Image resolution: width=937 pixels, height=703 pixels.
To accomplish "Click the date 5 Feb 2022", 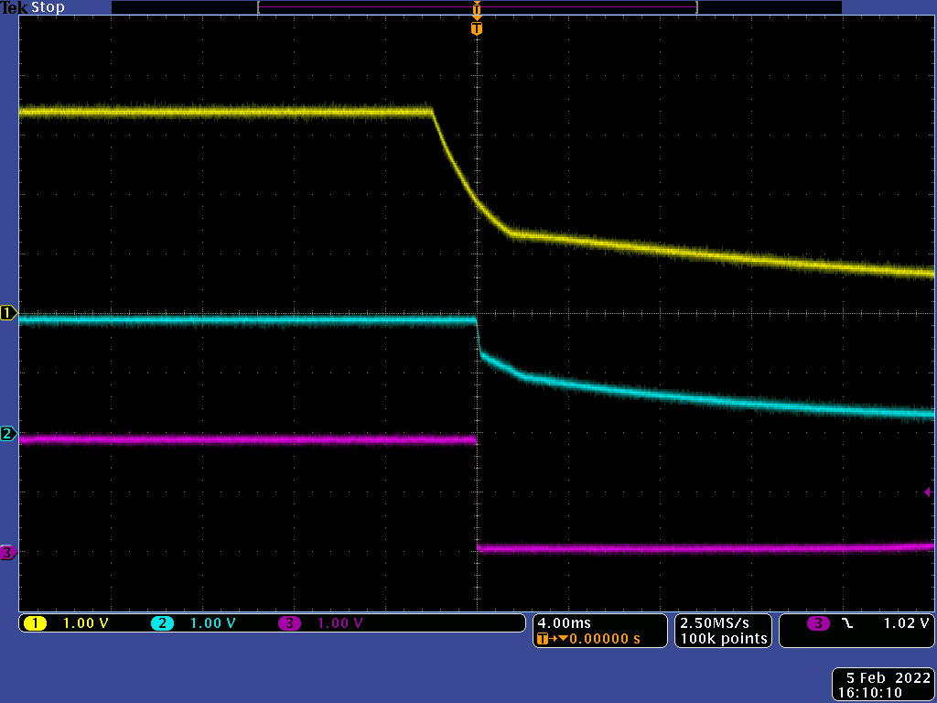I will tap(889, 678).
